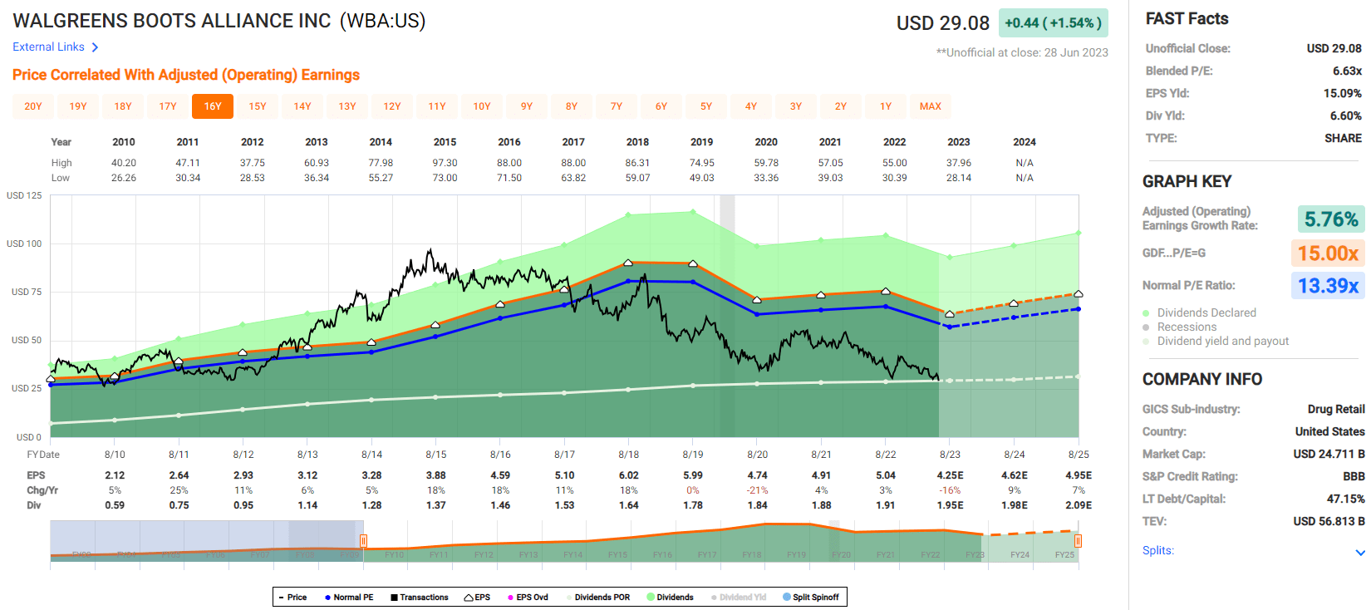Click the 5.76% earnings growth rate swatch
1371x610 pixels.
(x=1331, y=219)
